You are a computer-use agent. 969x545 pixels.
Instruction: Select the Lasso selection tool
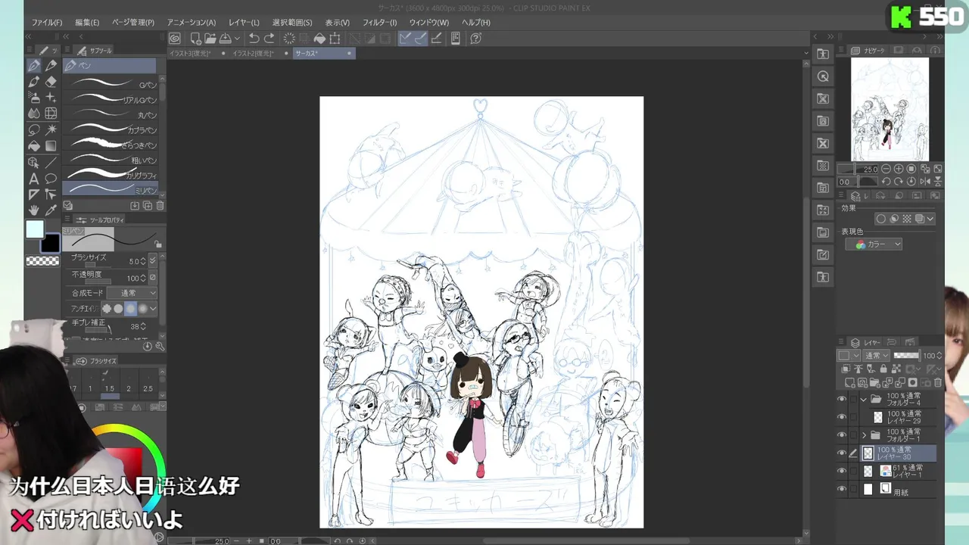click(34, 129)
